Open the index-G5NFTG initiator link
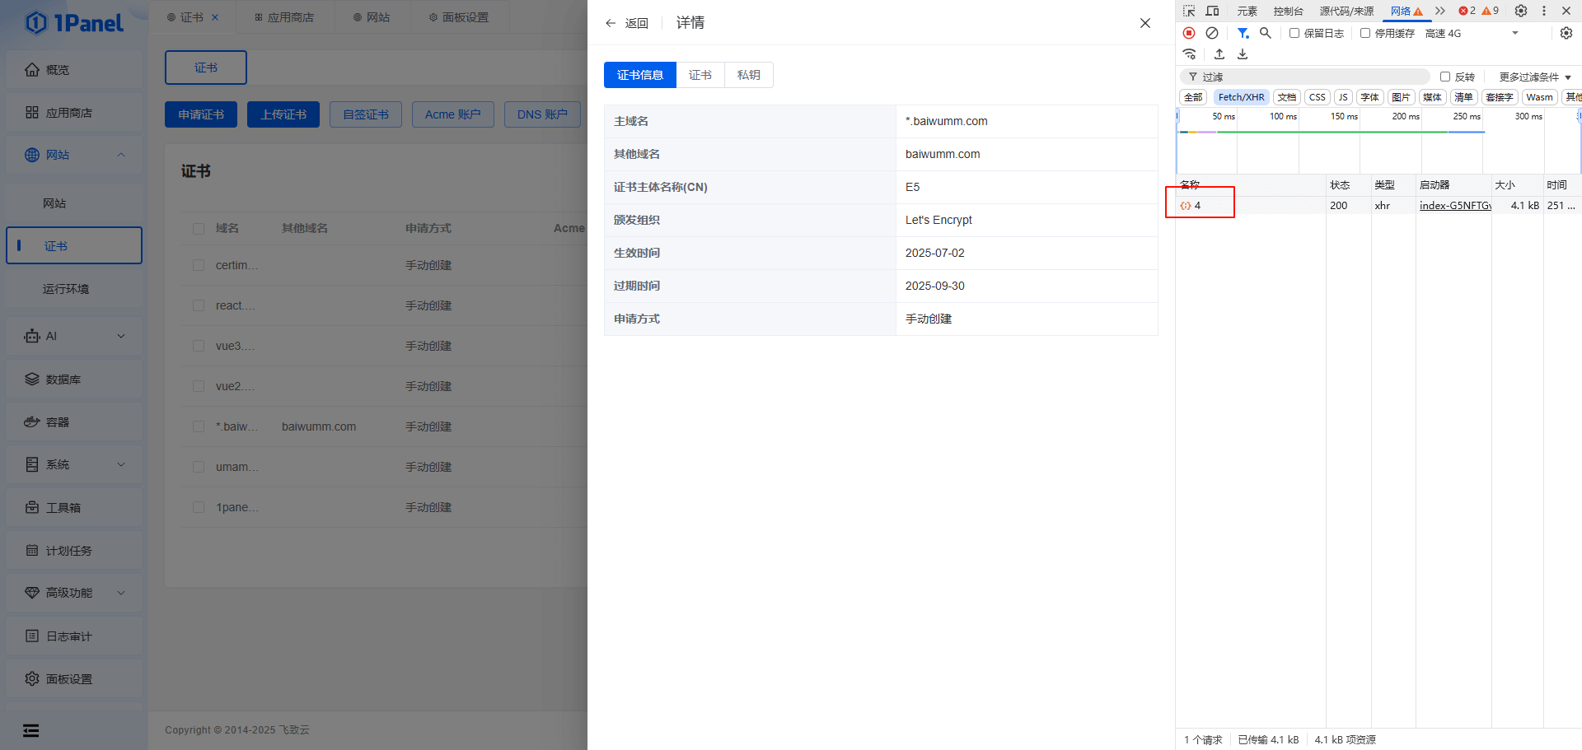Image resolution: width=1582 pixels, height=750 pixels. tap(1455, 206)
